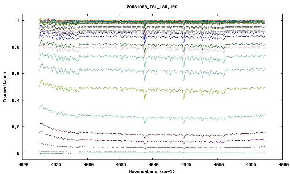The height and width of the screenshot is (174, 290).
Task: Click the x-axis tick label 4025
Action: pyautogui.click(x=56, y=165)
